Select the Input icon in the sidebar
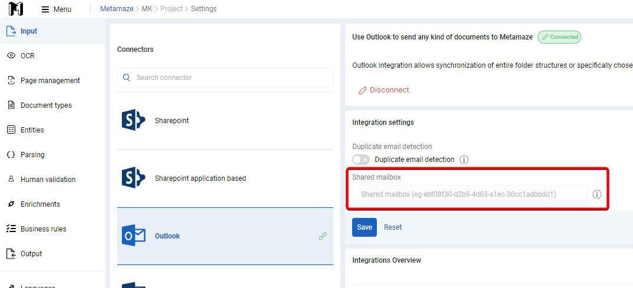This screenshot has width=633, height=288. pos(11,31)
